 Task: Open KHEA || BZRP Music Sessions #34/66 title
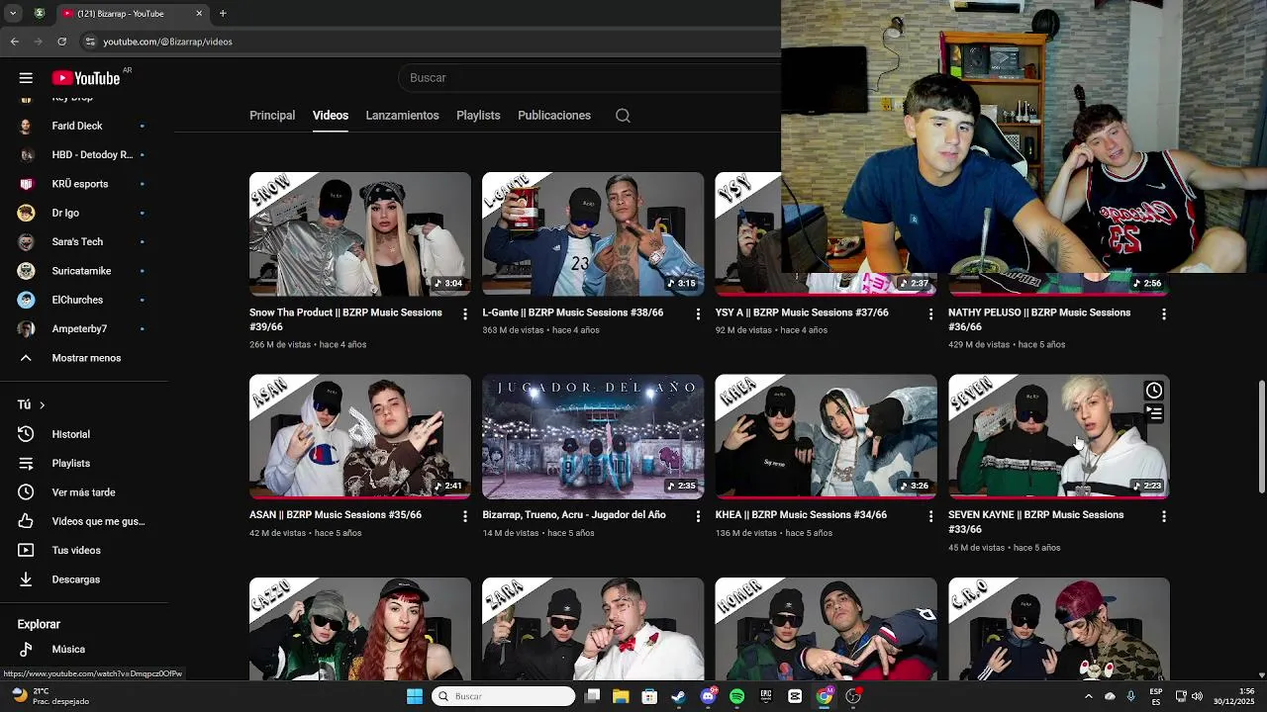[x=801, y=515]
